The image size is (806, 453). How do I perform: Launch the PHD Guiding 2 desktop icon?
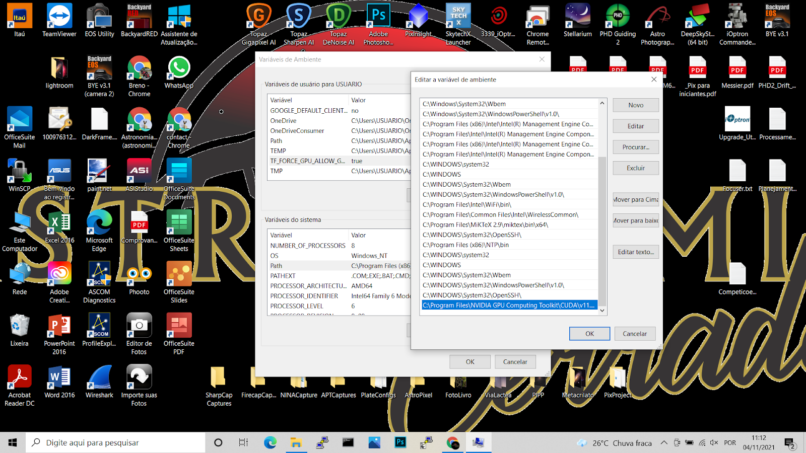(618, 25)
